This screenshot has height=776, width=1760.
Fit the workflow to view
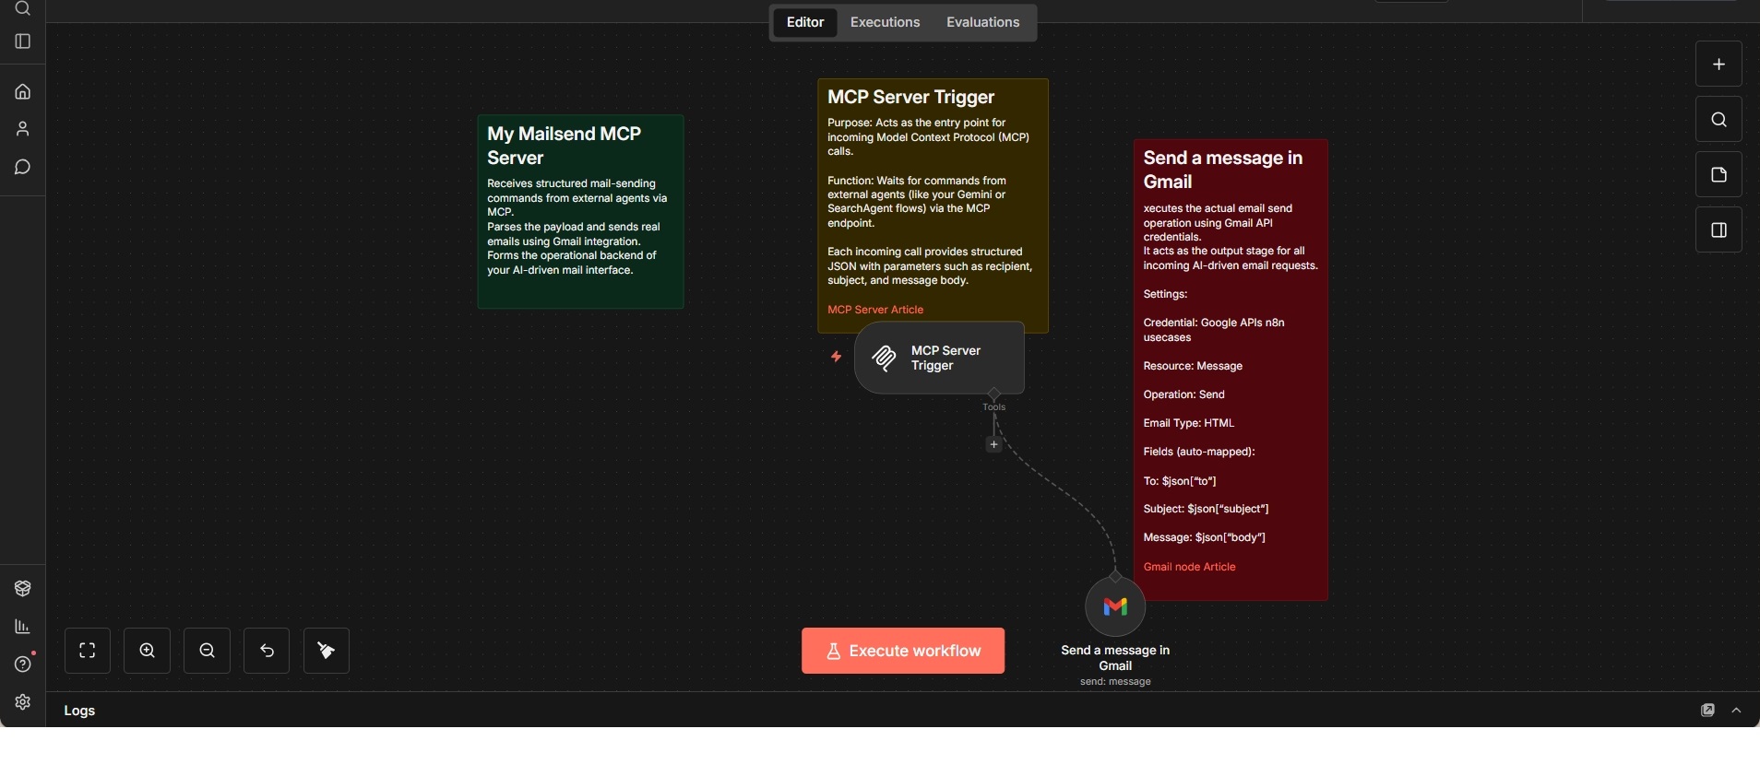point(88,651)
